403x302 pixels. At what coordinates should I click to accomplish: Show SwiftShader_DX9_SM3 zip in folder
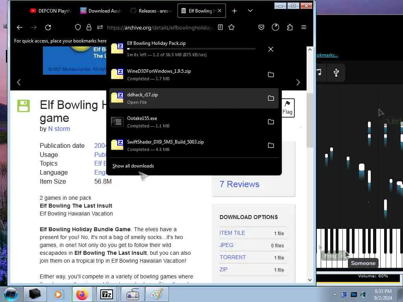[x=271, y=145]
